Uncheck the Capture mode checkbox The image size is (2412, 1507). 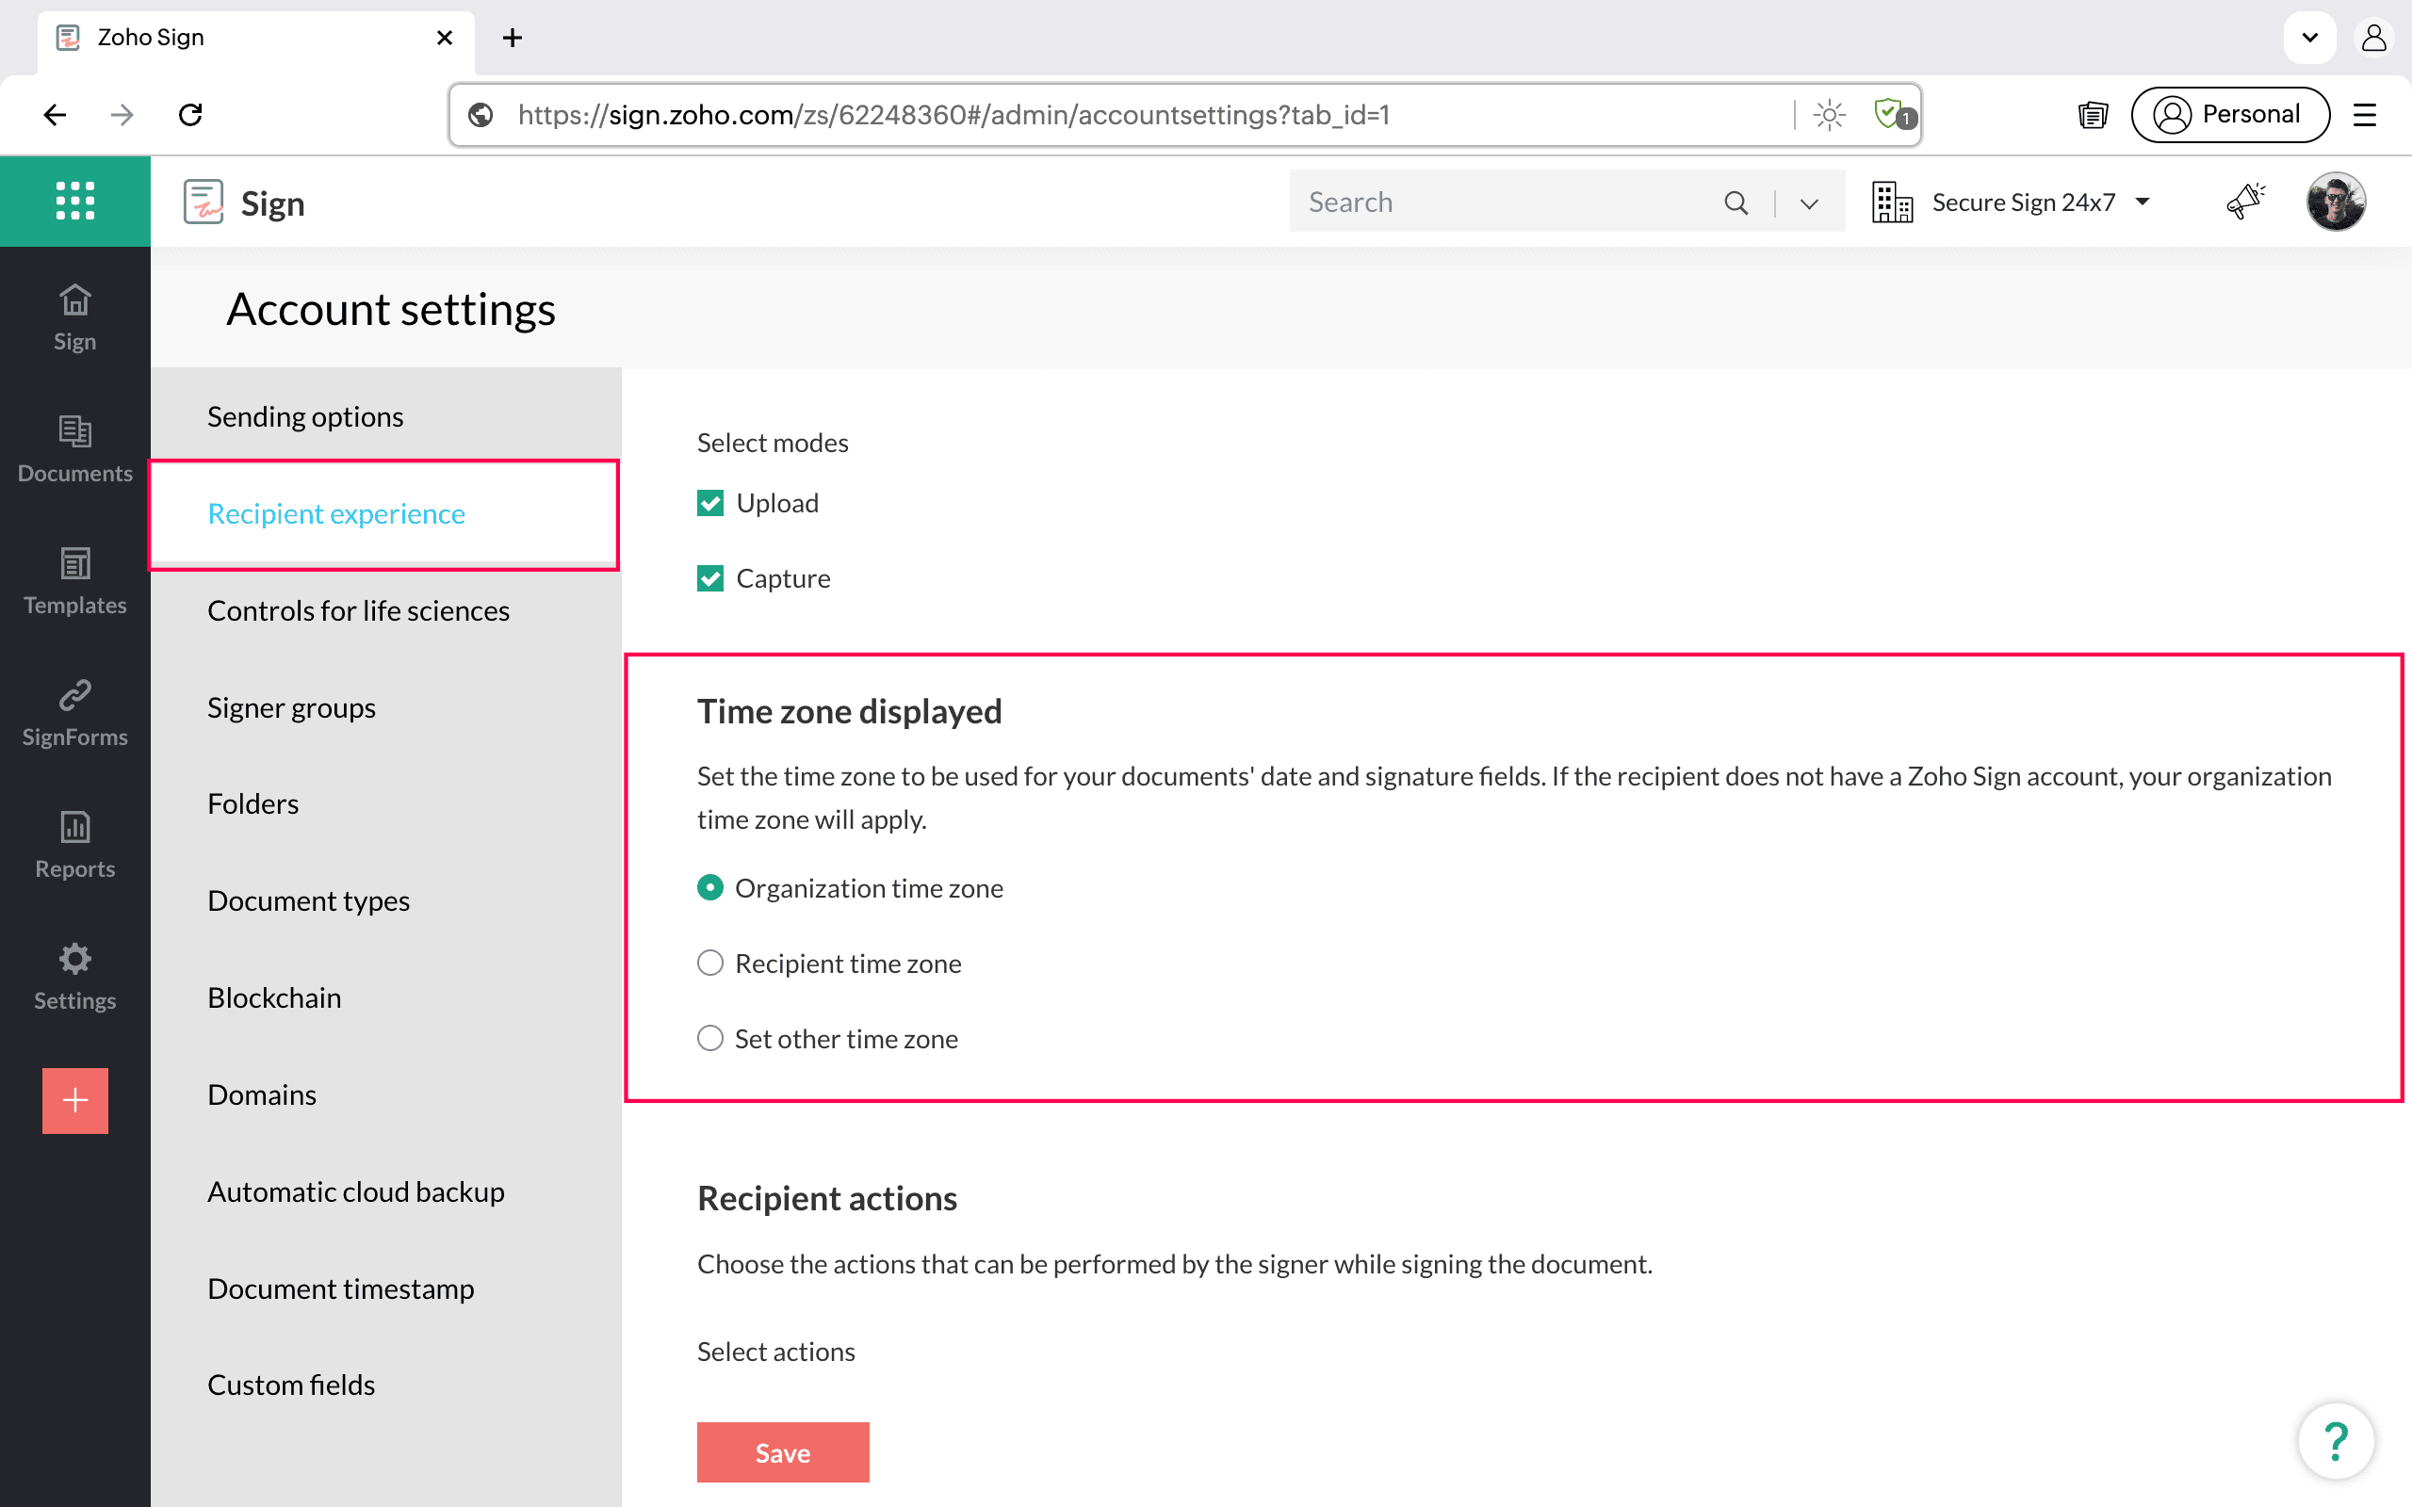pyautogui.click(x=709, y=578)
